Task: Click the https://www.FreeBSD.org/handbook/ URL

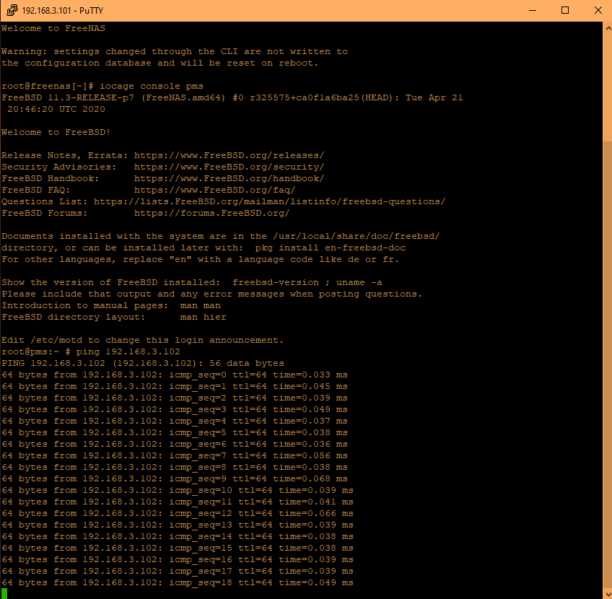Action: tap(229, 178)
